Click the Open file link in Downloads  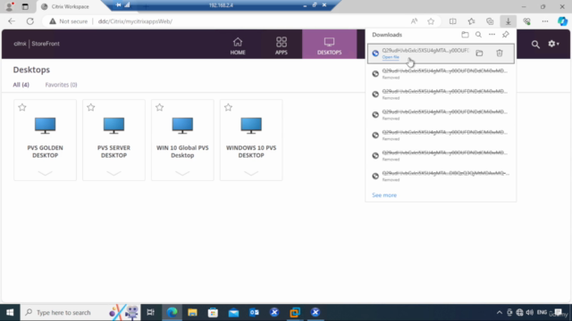391,57
